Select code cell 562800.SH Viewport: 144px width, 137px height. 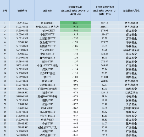pyautogui.click(x=22, y=135)
